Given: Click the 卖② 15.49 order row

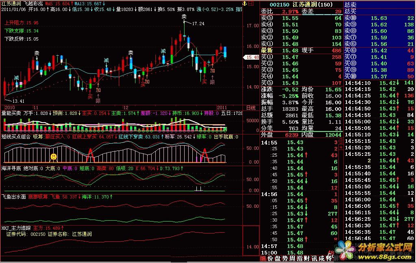Looking at the screenshot, I should click(x=301, y=38).
